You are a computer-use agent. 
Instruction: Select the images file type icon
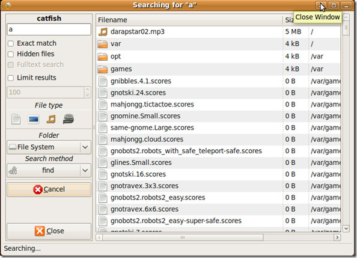pos(34,119)
